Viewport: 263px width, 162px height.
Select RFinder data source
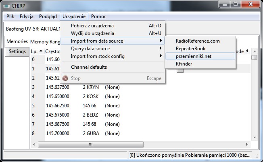(200, 64)
